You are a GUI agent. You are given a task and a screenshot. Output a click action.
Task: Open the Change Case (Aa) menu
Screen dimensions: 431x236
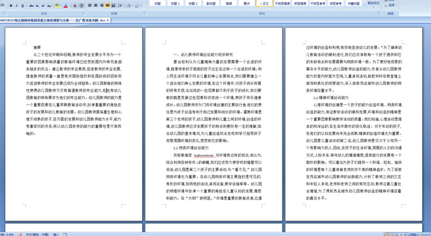(50, 6)
